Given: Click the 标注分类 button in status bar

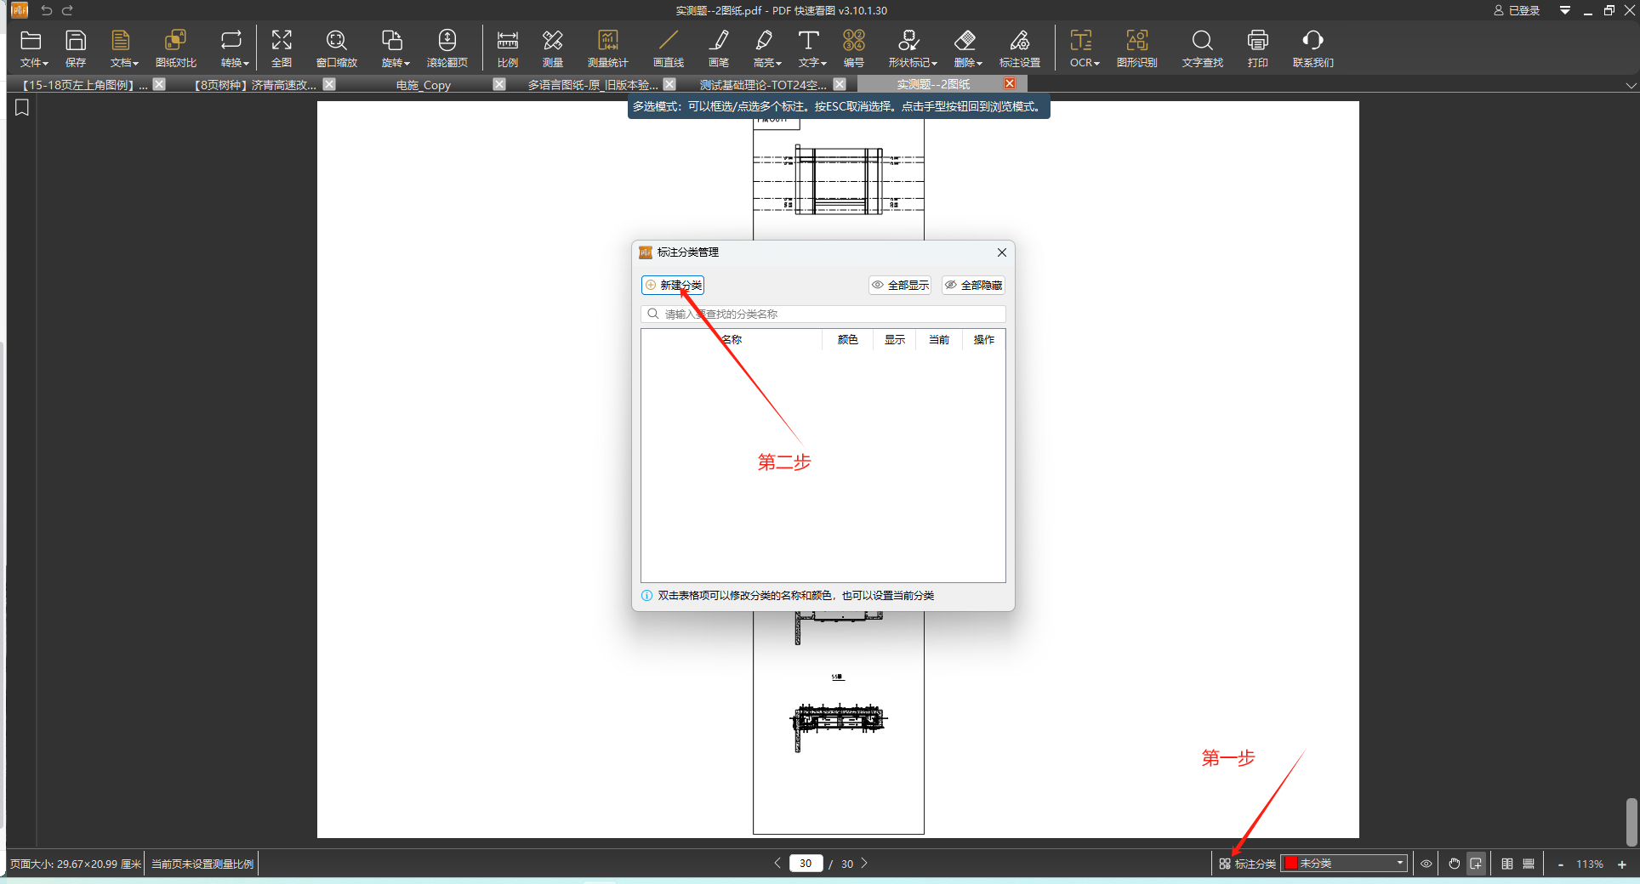Looking at the screenshot, I should 1247,864.
